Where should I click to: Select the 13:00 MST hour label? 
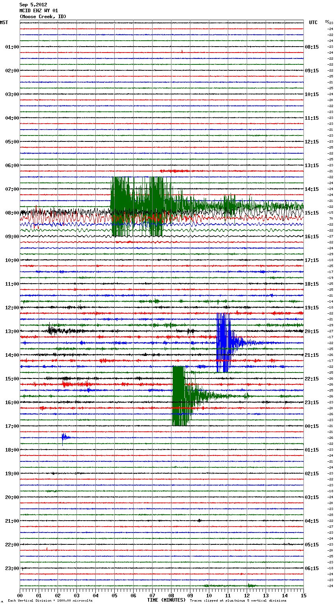tap(12, 331)
